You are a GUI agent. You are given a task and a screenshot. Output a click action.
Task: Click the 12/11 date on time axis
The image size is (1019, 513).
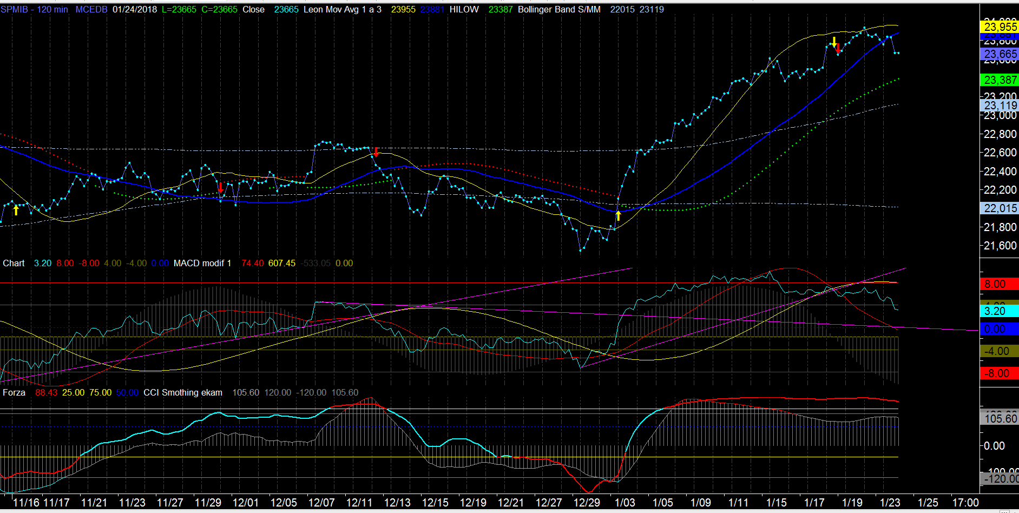point(359,503)
